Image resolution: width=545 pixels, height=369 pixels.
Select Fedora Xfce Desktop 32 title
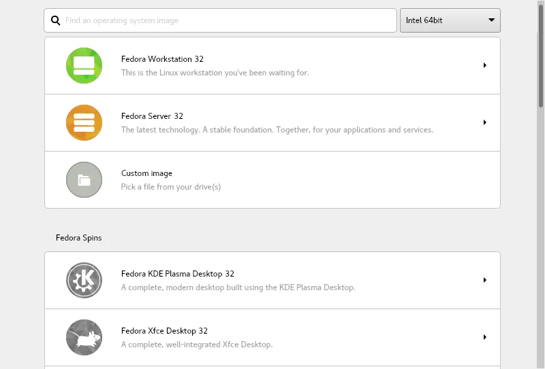[x=164, y=331]
